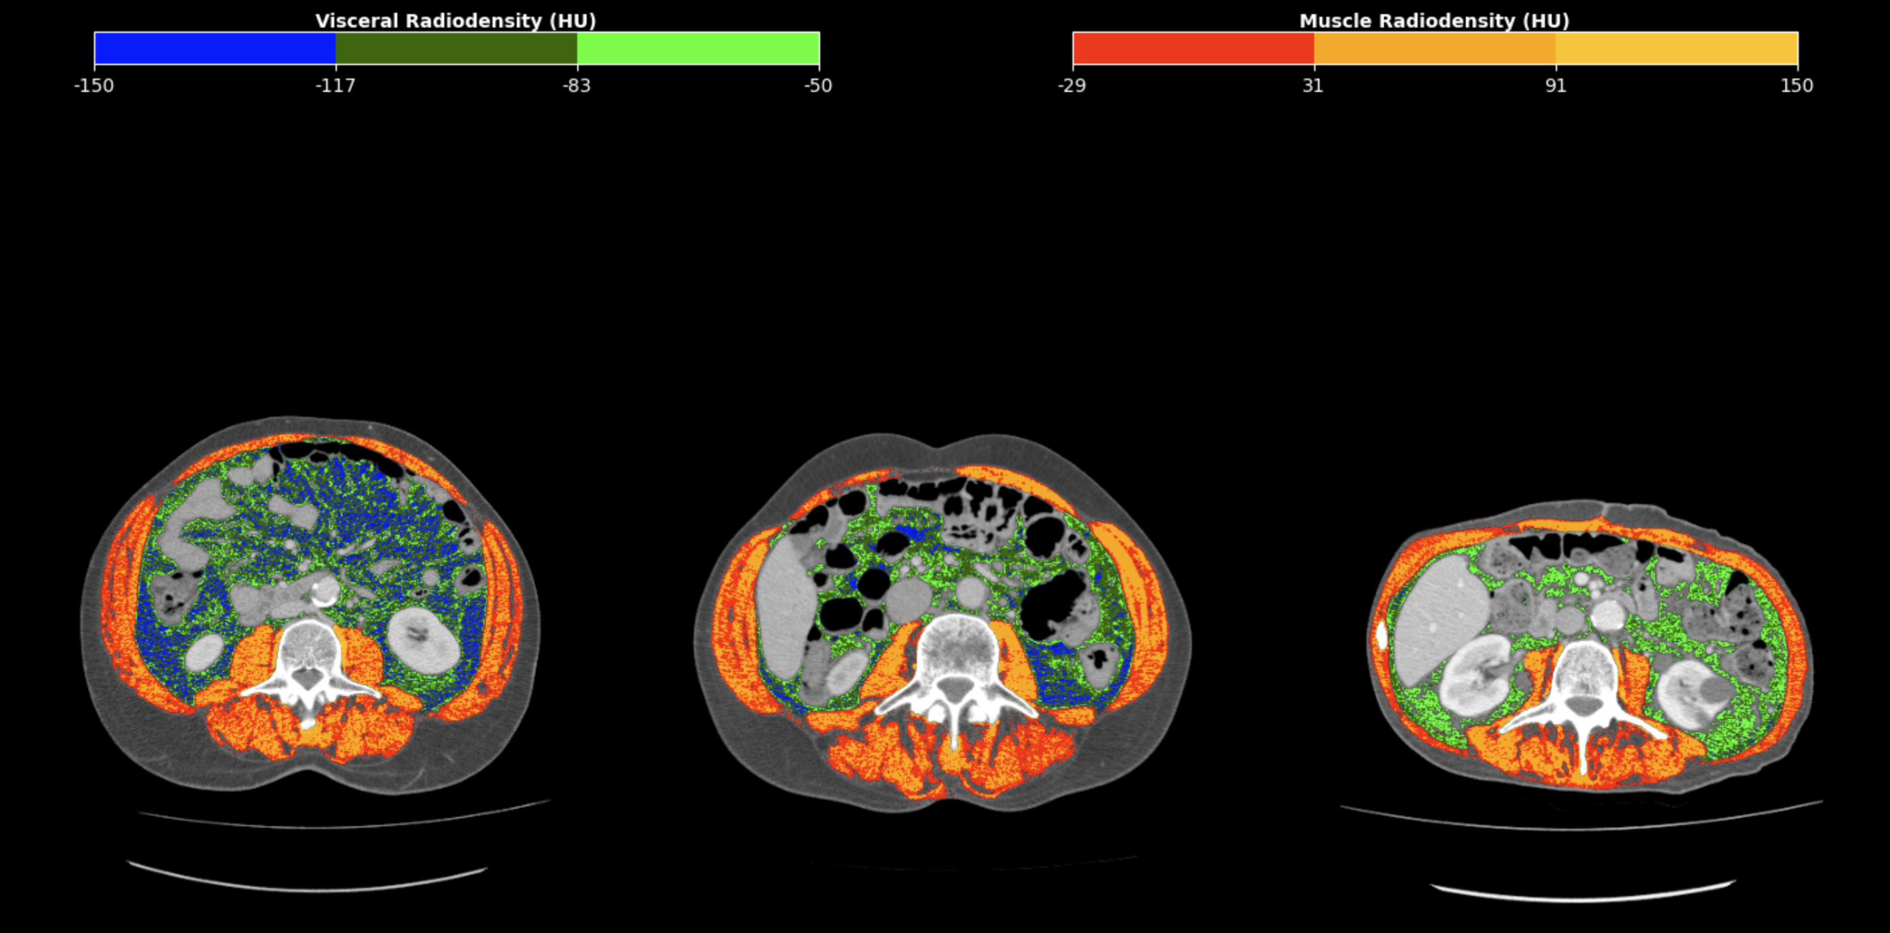Viewport: 1890px width, 933px height.
Task: Click the yellow segment of the muscle colorbar
Action: (x=1677, y=48)
